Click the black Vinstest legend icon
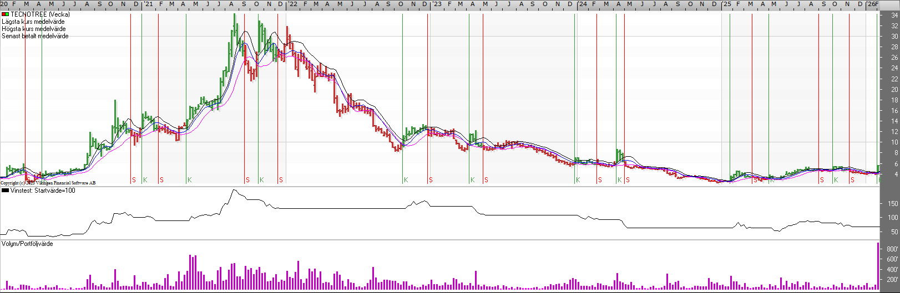 click(x=5, y=191)
